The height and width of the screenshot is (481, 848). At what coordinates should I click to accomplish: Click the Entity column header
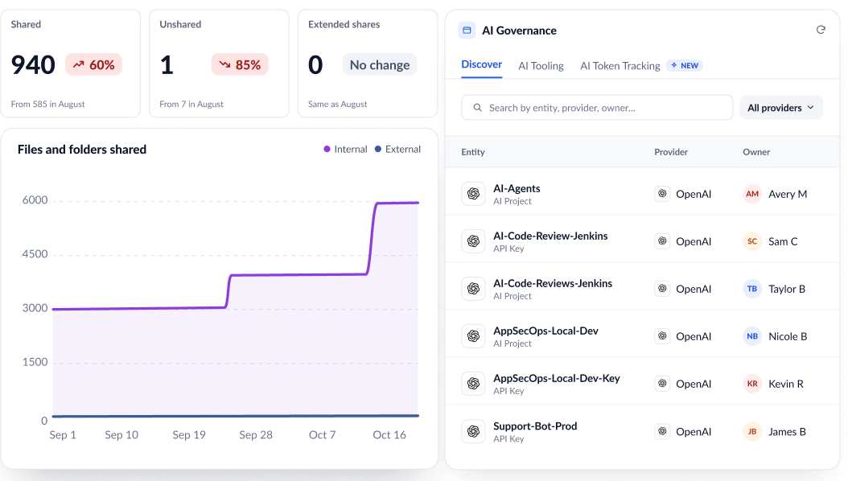pos(472,152)
